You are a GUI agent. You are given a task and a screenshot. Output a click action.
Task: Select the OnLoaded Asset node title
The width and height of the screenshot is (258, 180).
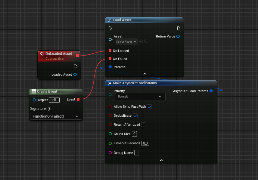tap(59, 54)
